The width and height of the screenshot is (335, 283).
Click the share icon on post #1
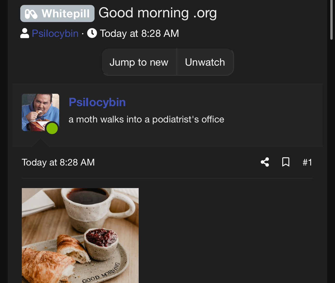click(265, 162)
